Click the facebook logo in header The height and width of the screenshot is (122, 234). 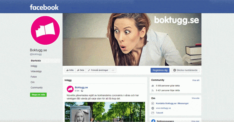point(44,7)
